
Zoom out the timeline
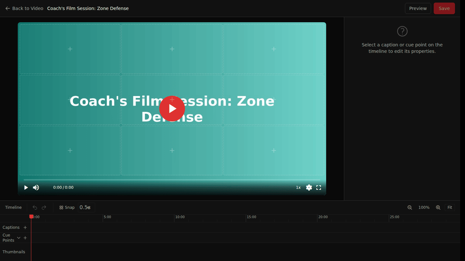[x=410, y=208]
